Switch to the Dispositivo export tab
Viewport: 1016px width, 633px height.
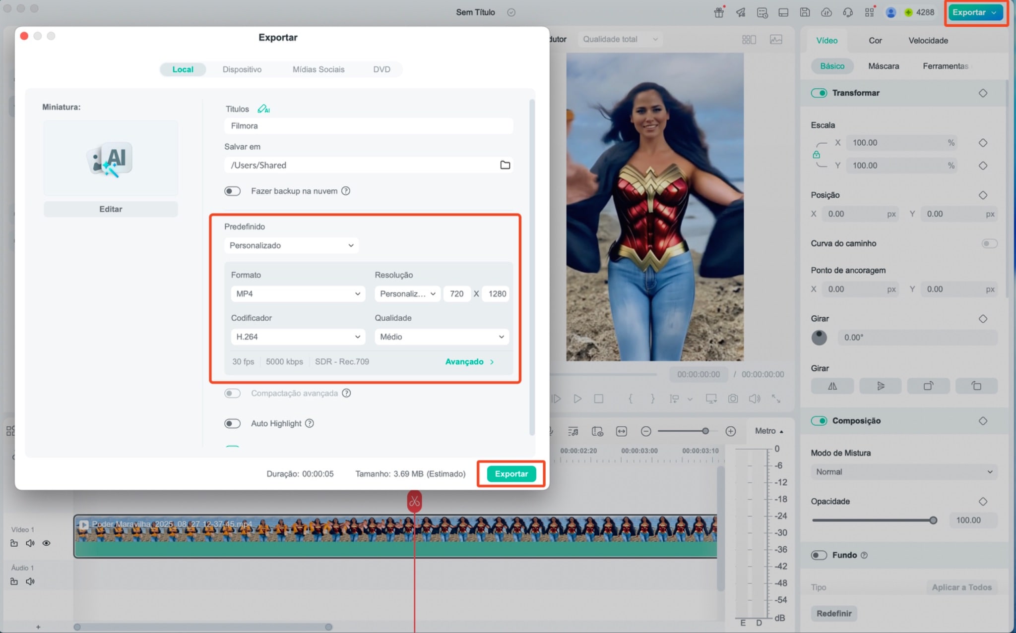click(x=242, y=69)
